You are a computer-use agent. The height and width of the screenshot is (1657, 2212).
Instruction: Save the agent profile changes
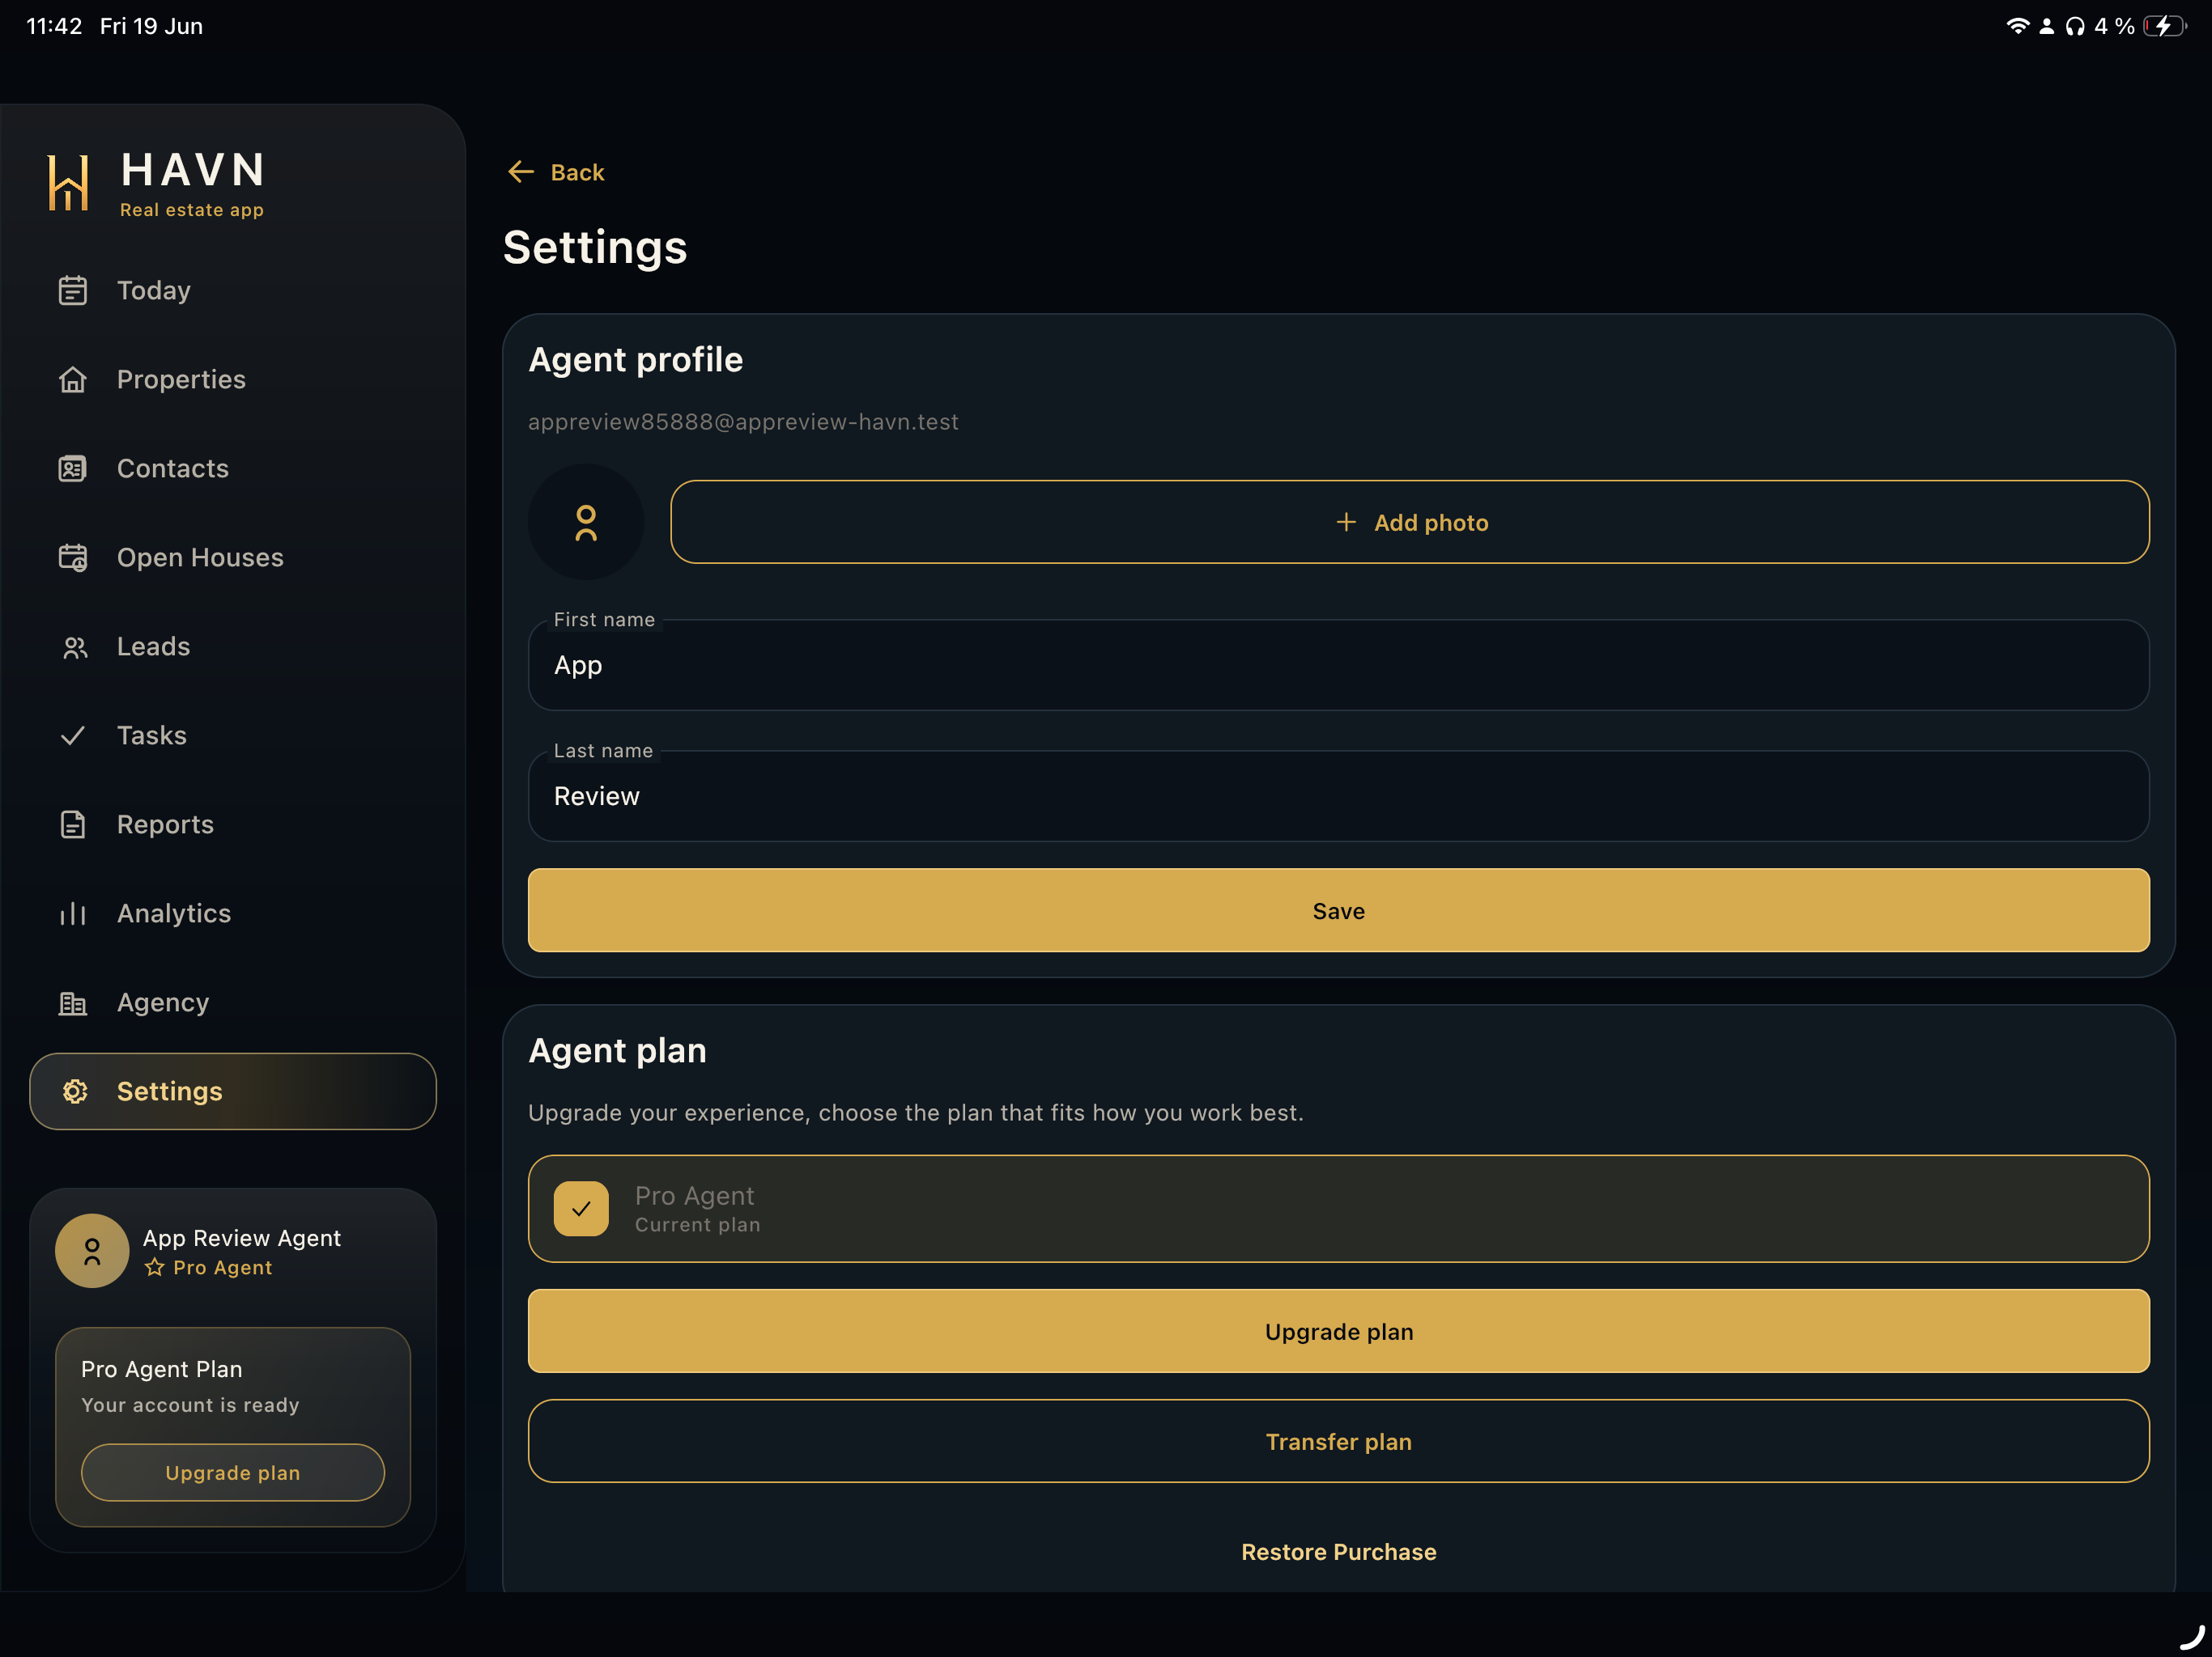pos(1338,910)
